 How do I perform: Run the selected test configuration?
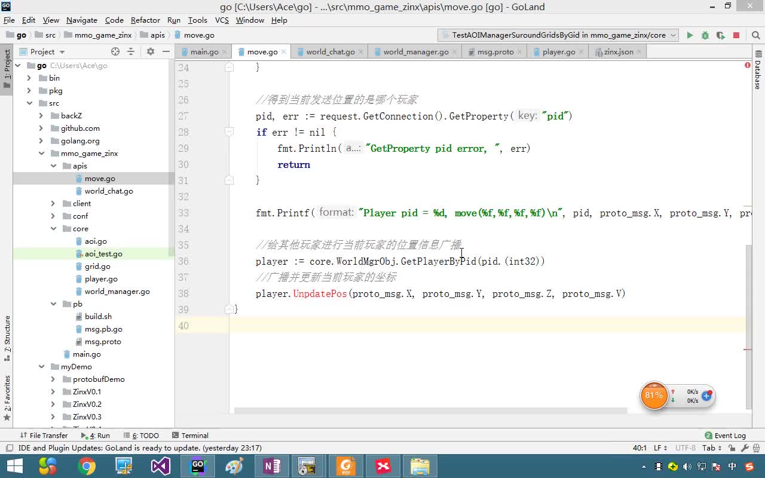(x=690, y=35)
